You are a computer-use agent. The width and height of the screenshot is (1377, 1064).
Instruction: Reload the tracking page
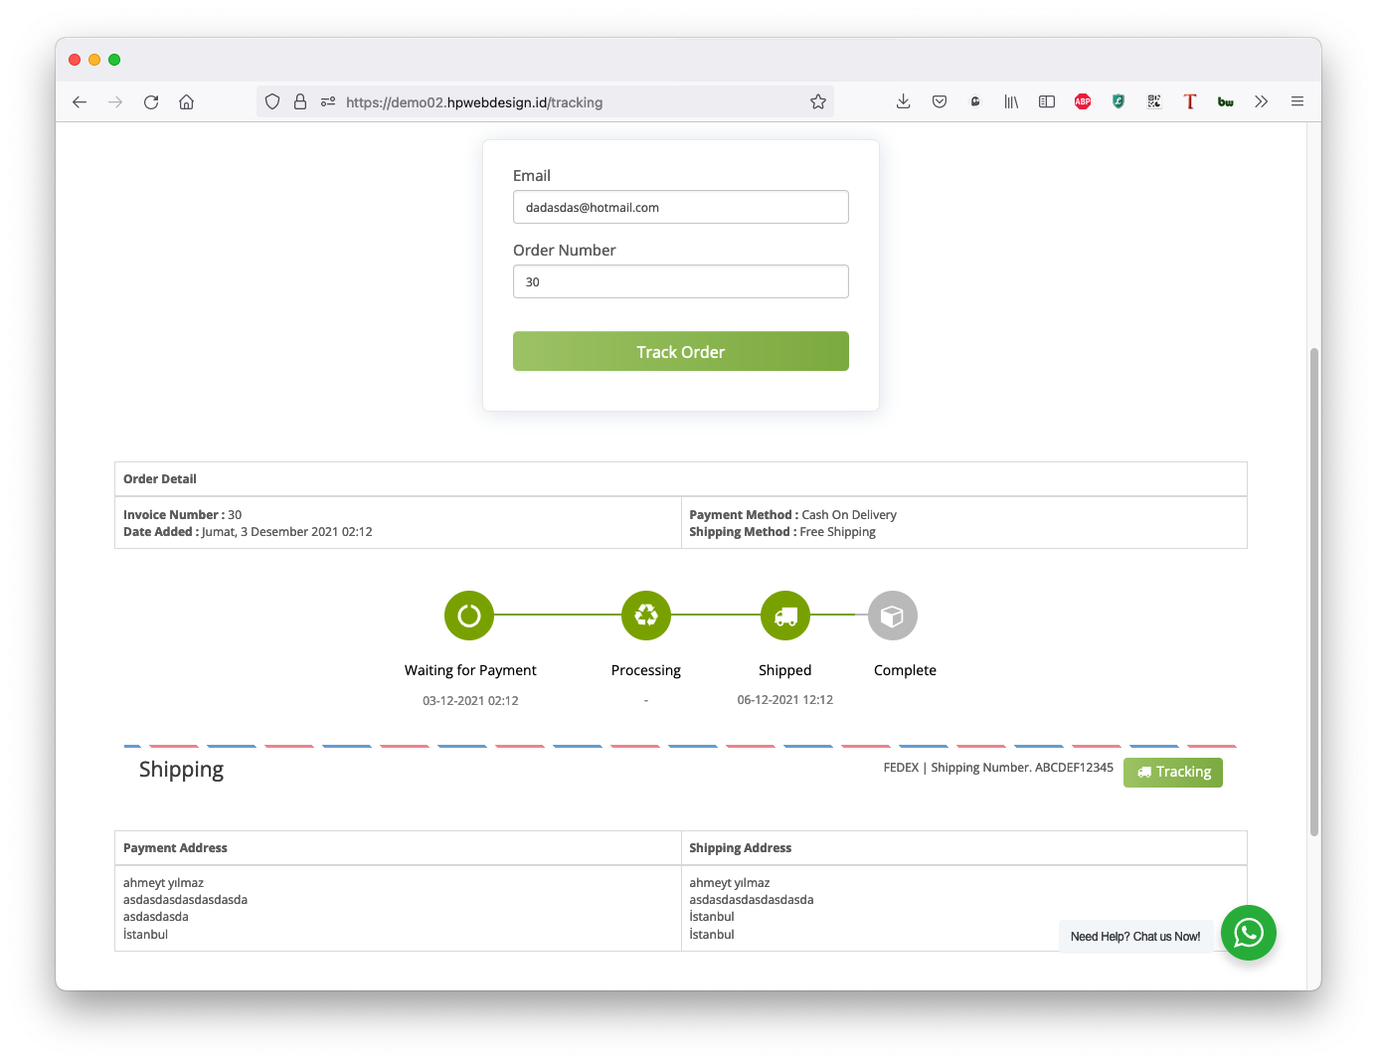point(151,101)
